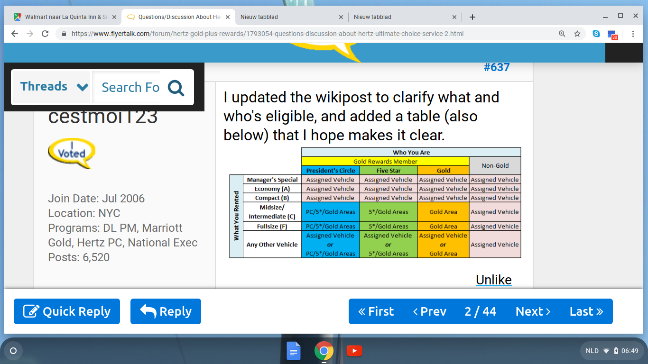648x364 pixels.
Task: Open the Chrome three-dot menu
Action: (633, 34)
